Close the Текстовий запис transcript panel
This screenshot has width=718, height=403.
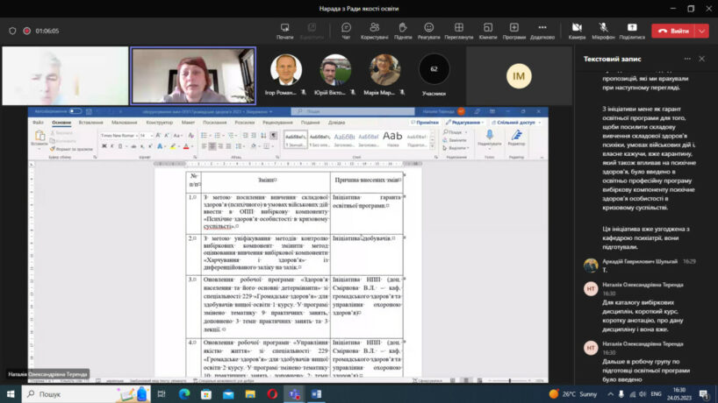coord(701,59)
